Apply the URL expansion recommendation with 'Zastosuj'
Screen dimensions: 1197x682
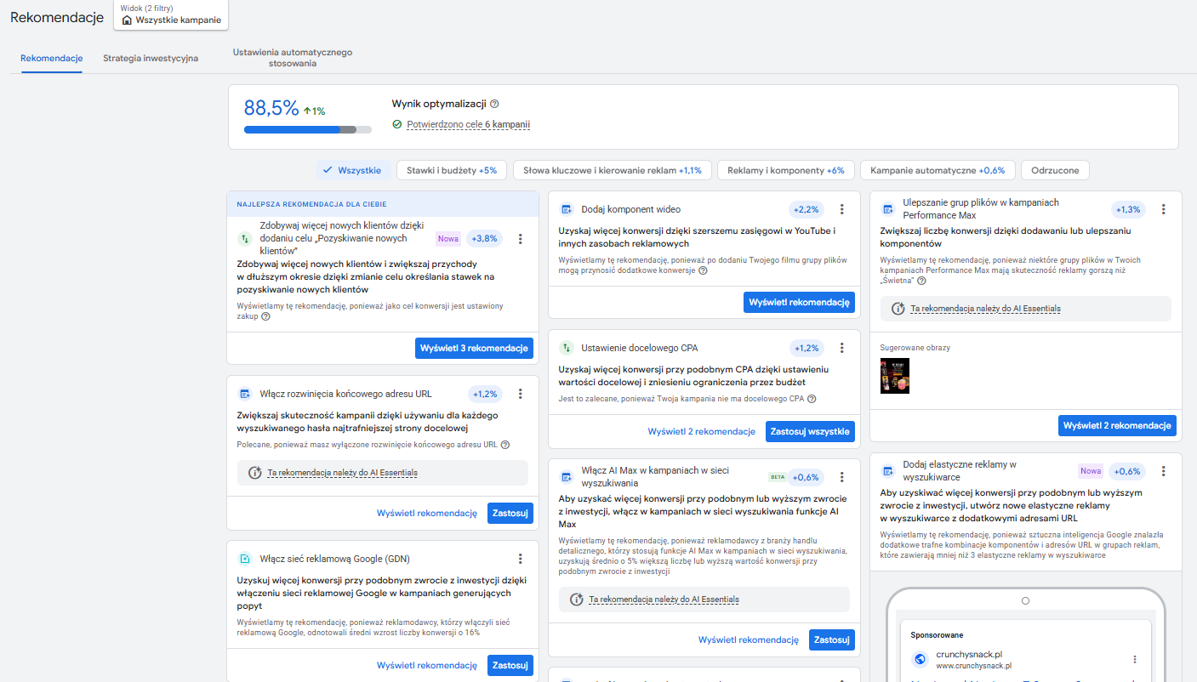coord(510,513)
